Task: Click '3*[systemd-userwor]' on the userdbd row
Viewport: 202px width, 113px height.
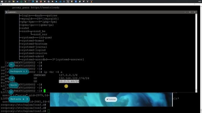Action: point(68,60)
